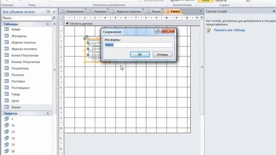
Task: Click Отмена in the save dialog
Action: coord(162,55)
